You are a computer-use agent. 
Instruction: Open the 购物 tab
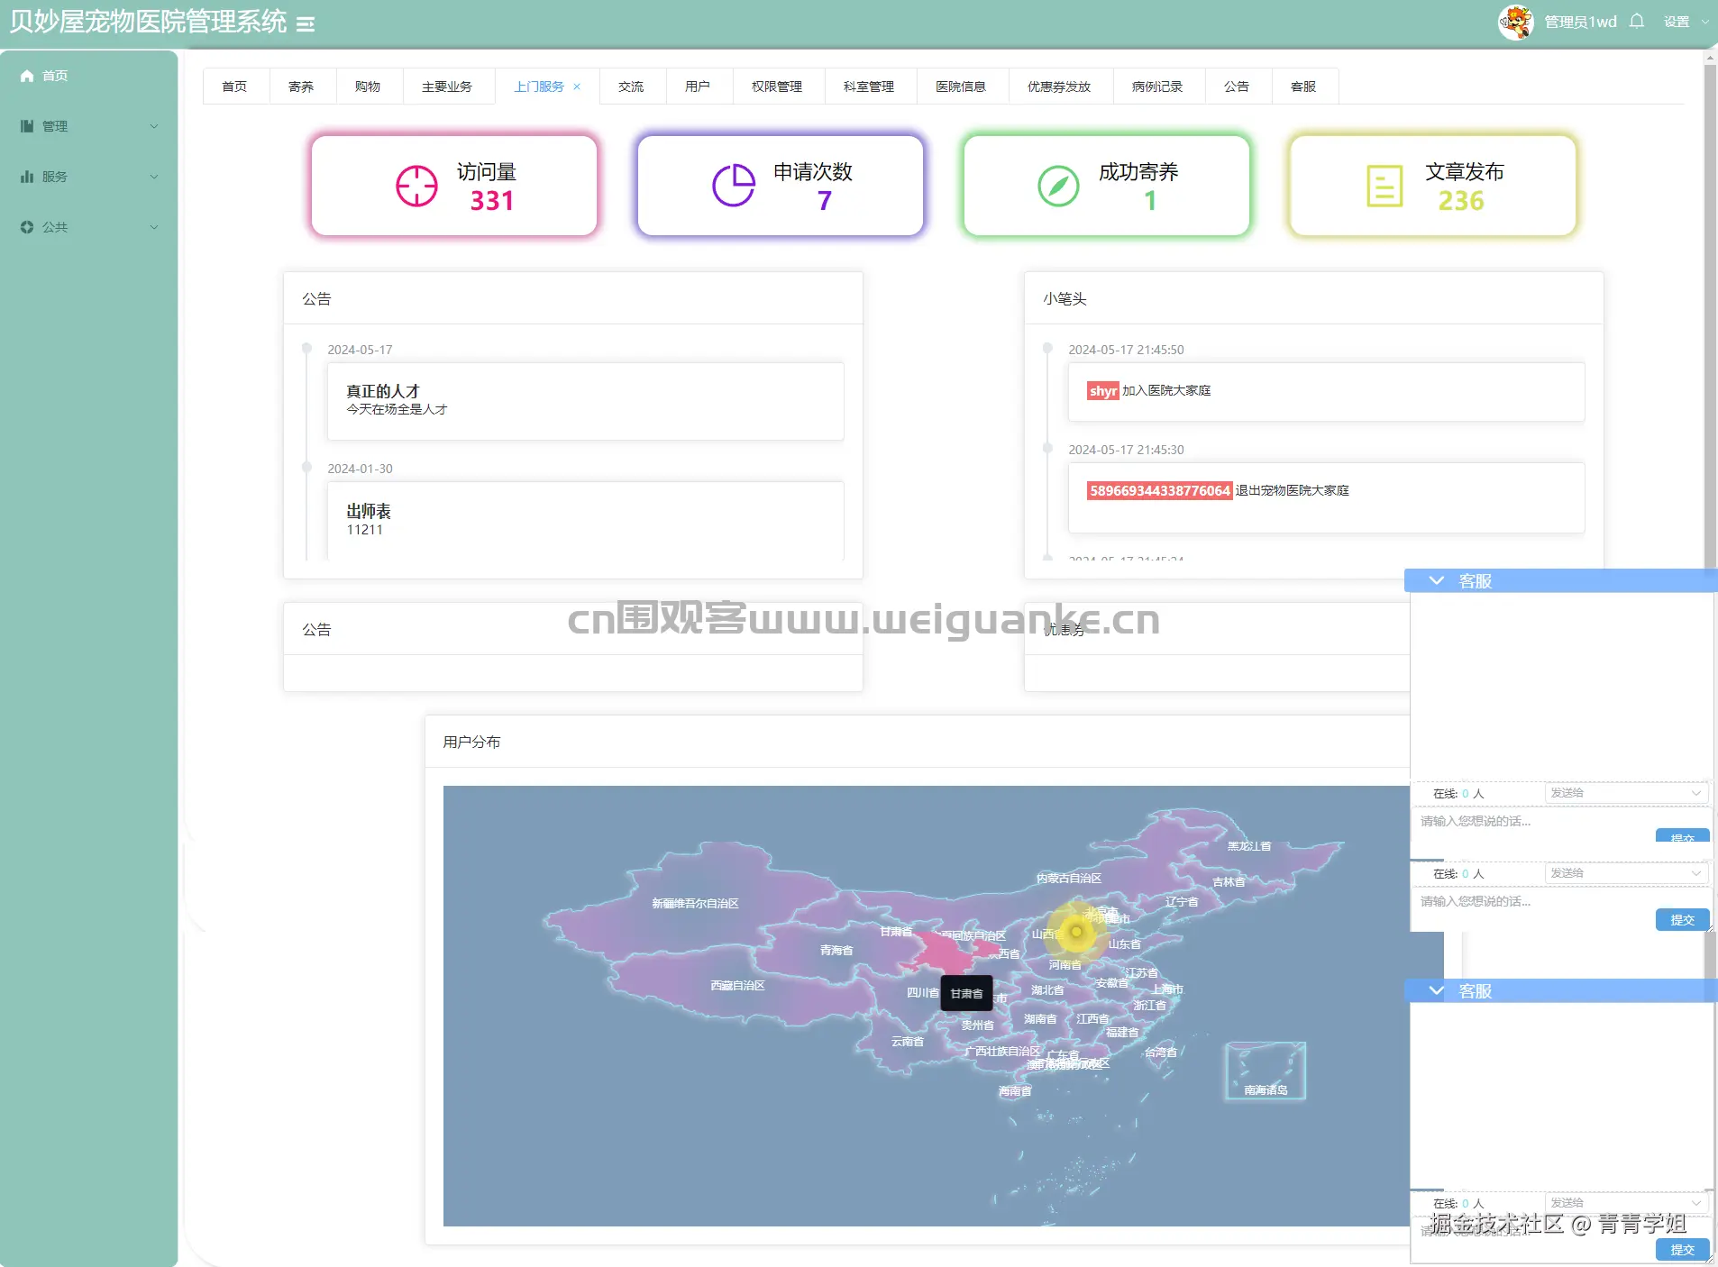tap(368, 87)
